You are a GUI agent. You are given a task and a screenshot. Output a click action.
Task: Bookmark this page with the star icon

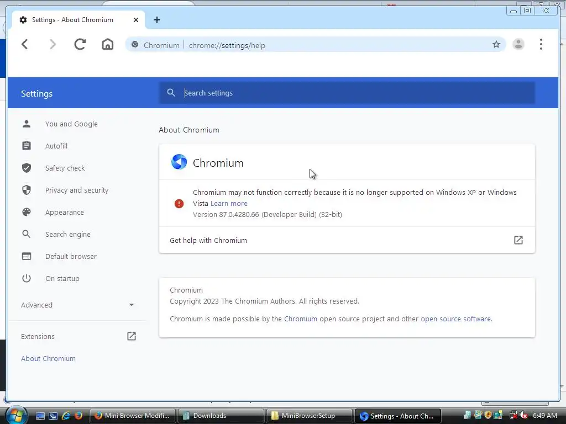click(x=496, y=44)
